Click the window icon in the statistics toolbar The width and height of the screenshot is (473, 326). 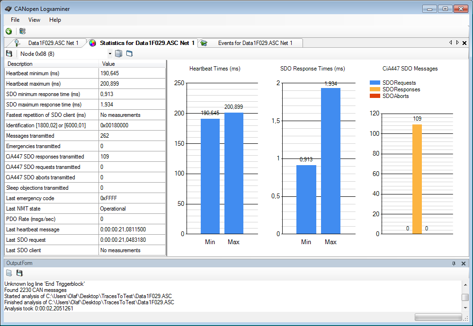tap(129, 53)
